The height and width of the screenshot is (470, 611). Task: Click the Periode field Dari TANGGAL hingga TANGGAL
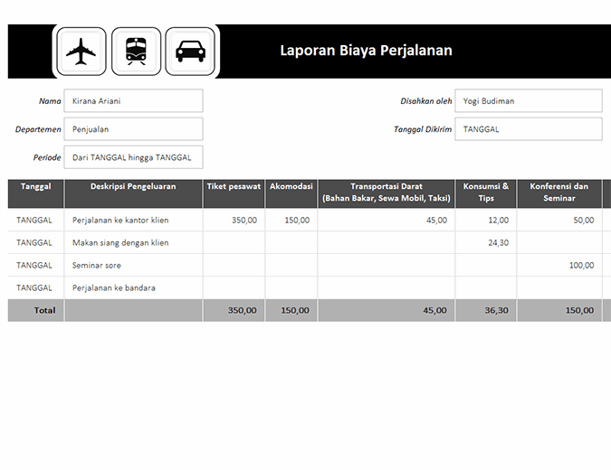coord(133,157)
